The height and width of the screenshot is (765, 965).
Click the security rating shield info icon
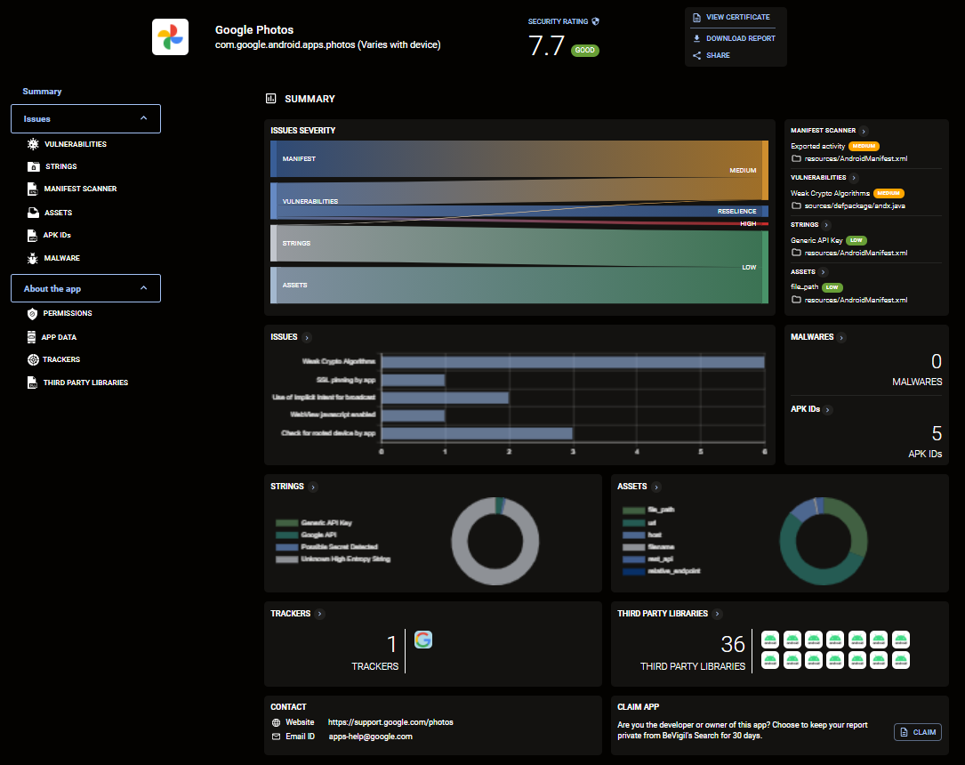pos(595,21)
